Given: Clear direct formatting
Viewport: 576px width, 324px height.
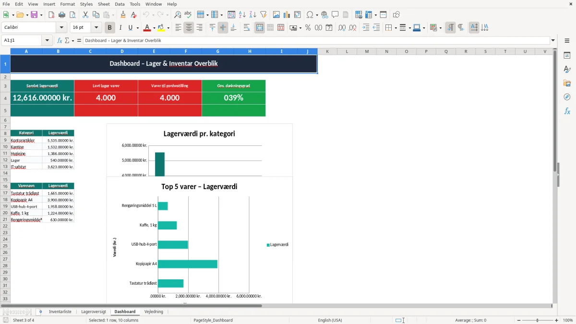Looking at the screenshot, I should pyautogui.click(x=133, y=15).
